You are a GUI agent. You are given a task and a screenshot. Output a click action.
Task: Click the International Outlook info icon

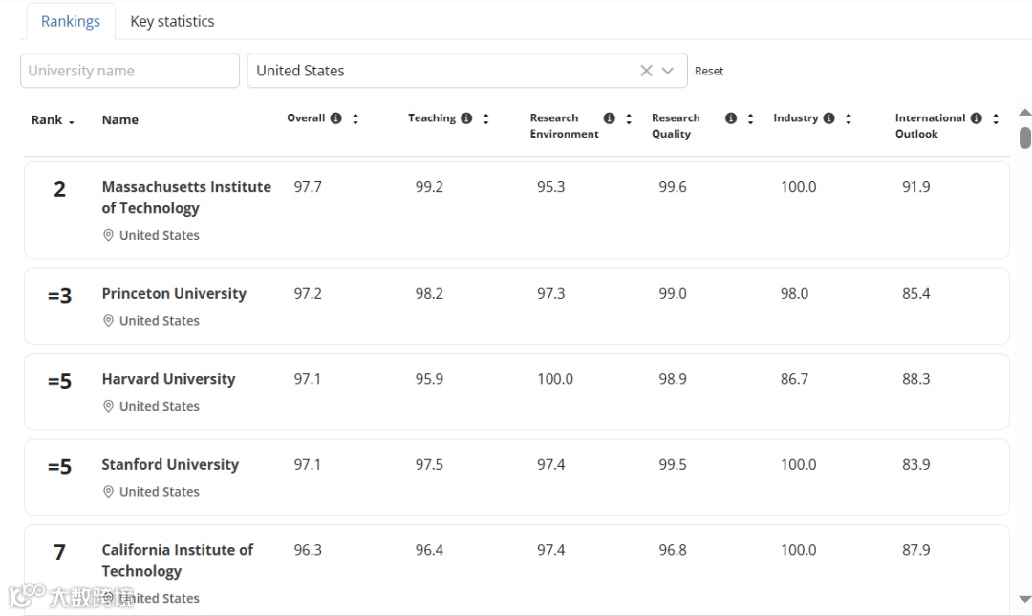tap(976, 118)
